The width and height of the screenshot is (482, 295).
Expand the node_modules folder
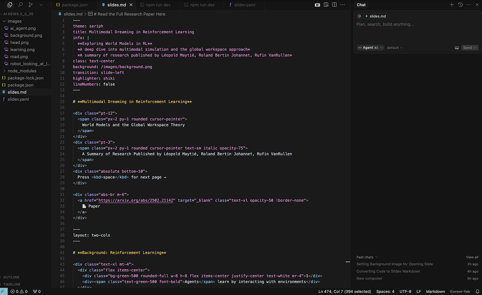(x=22, y=71)
